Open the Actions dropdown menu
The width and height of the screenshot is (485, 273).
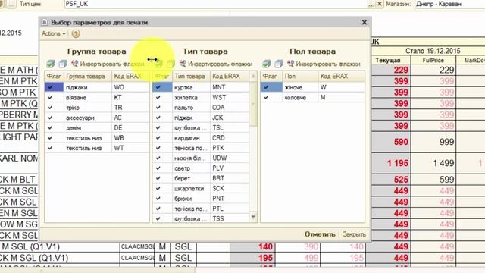(x=54, y=33)
